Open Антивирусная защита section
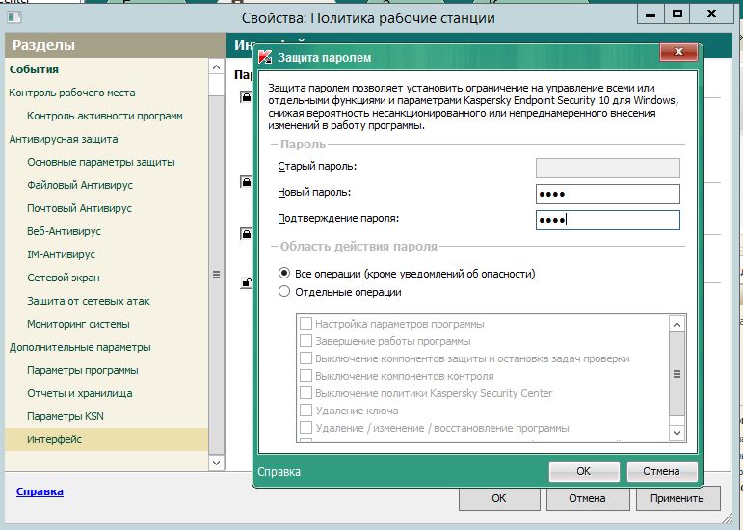 pos(64,139)
